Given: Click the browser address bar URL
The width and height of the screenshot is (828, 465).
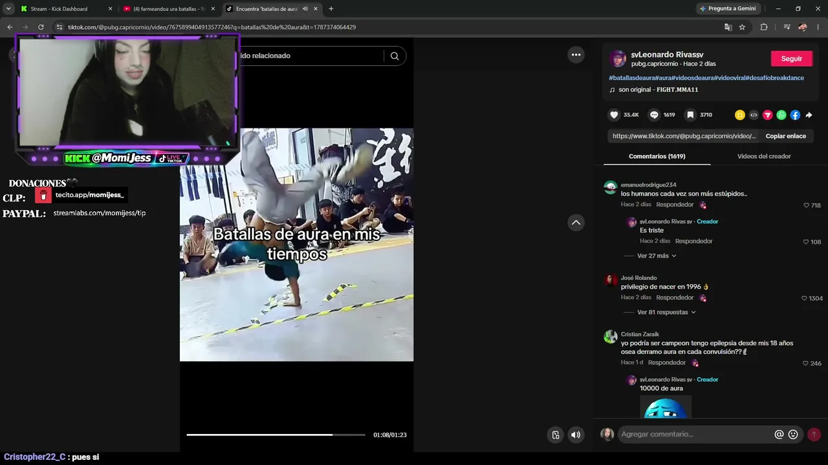Looking at the screenshot, I should pyautogui.click(x=212, y=27).
